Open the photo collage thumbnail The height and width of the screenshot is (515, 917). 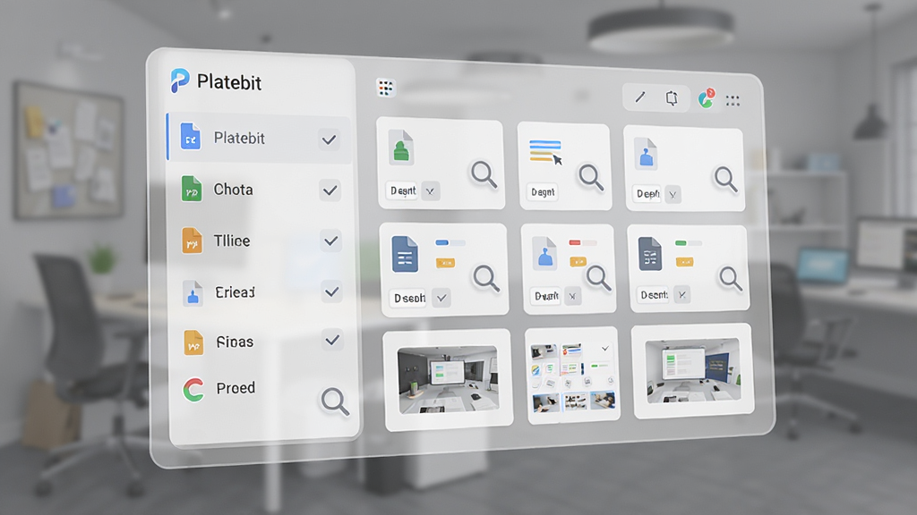572,376
